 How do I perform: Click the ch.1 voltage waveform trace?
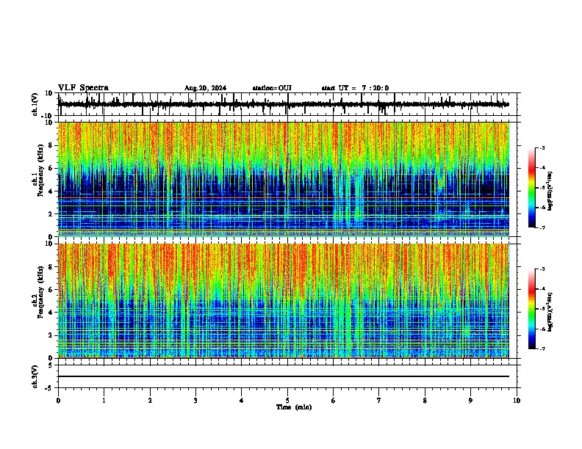283,104
